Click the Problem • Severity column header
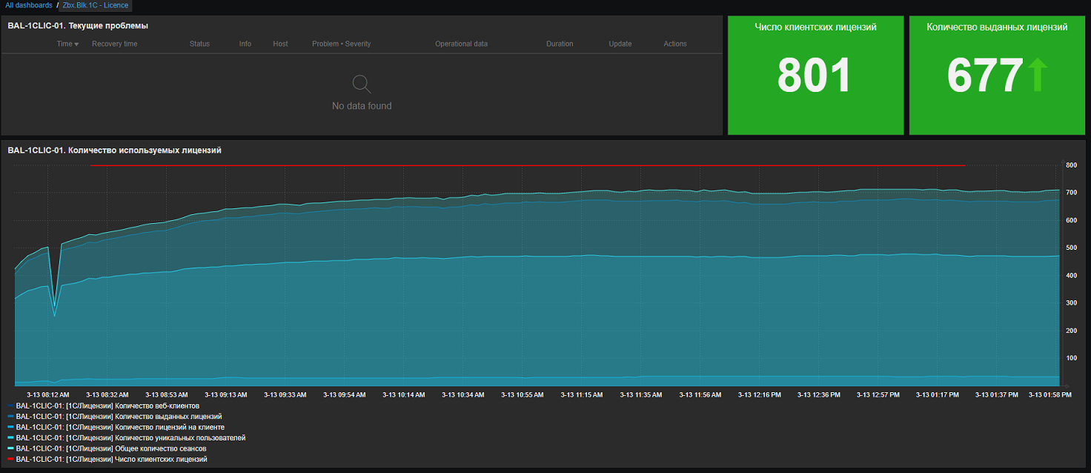The height and width of the screenshot is (473, 1091). tap(341, 44)
